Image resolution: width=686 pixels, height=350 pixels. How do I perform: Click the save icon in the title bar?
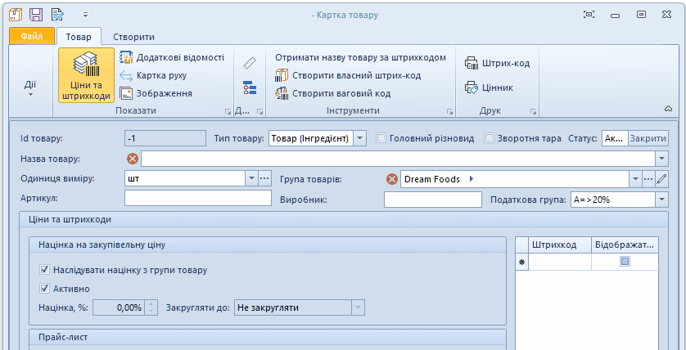coord(36,14)
